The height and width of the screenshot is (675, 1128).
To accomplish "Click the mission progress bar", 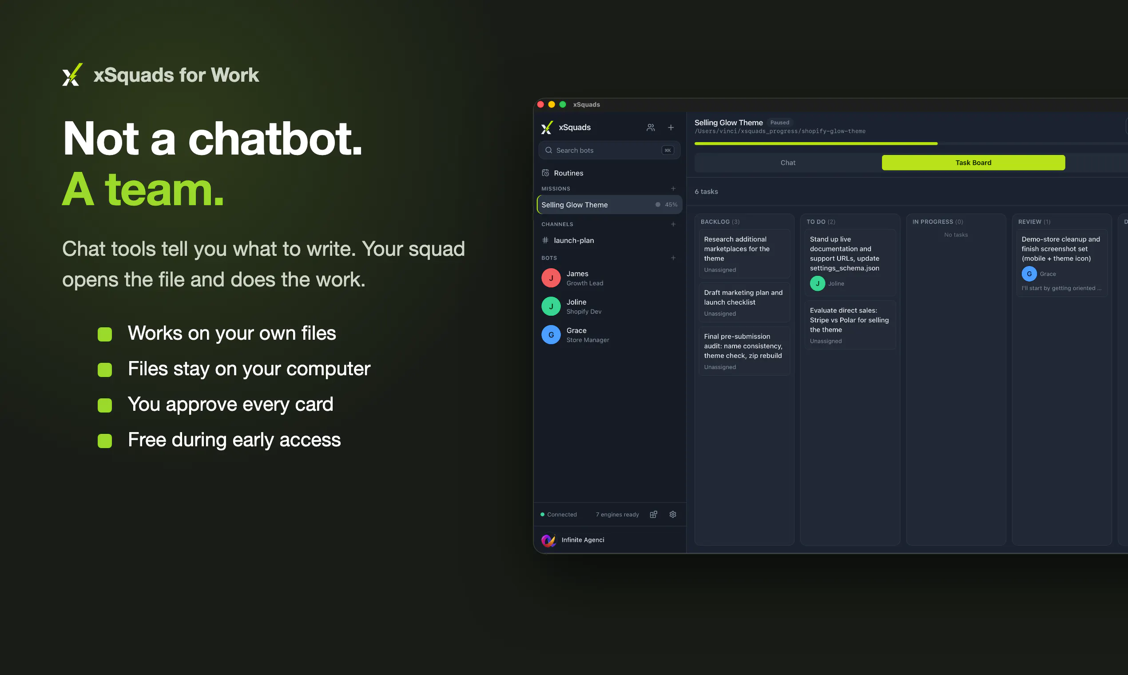I will [911, 144].
